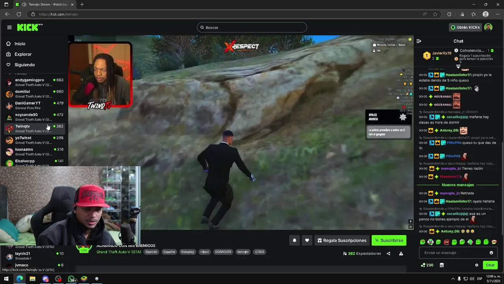Viewport: 504px width, 284px height.
Task: Open the chat shop icon
Action: [x=442, y=265]
